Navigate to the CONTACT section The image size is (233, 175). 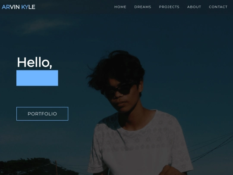click(x=218, y=7)
